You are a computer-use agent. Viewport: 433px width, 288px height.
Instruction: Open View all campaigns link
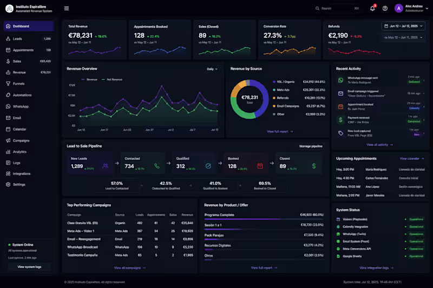(x=130, y=268)
